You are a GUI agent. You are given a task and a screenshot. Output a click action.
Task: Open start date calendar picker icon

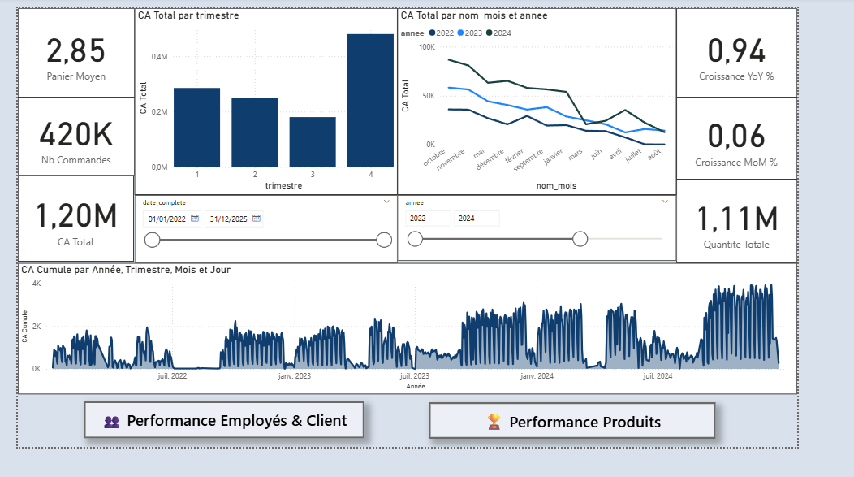point(195,218)
